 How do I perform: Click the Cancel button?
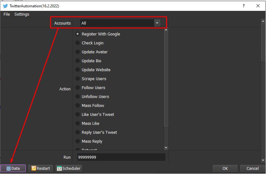click(252, 168)
